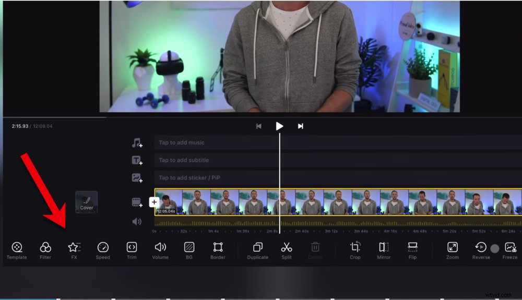Image resolution: width=522 pixels, height=300 pixels.
Task: Click the add video clip icon
Action: (137, 202)
